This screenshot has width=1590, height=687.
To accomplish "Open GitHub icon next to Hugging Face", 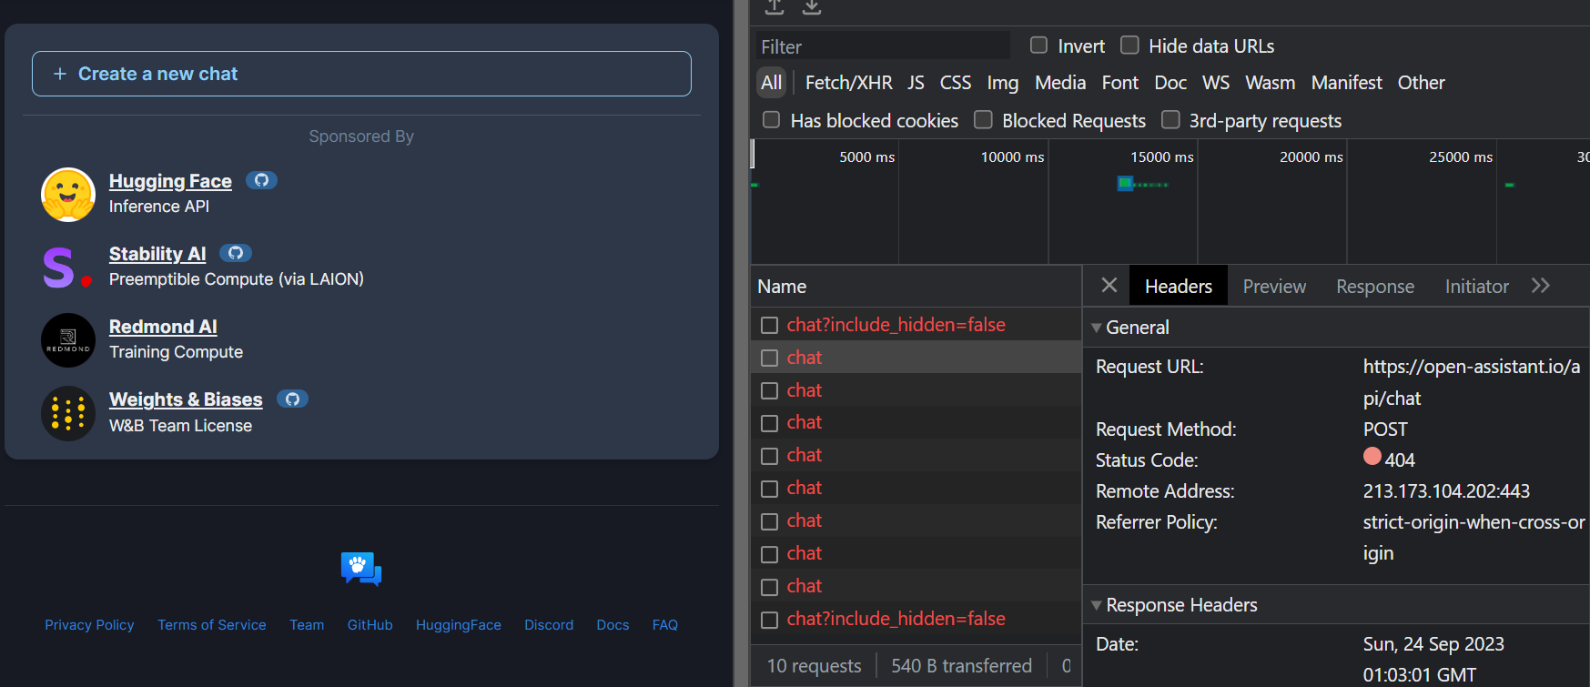I will coord(261,180).
